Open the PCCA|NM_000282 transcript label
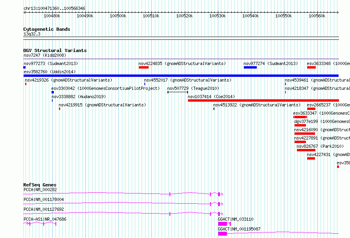The image size is (350, 238). pyautogui.click(x=40, y=190)
